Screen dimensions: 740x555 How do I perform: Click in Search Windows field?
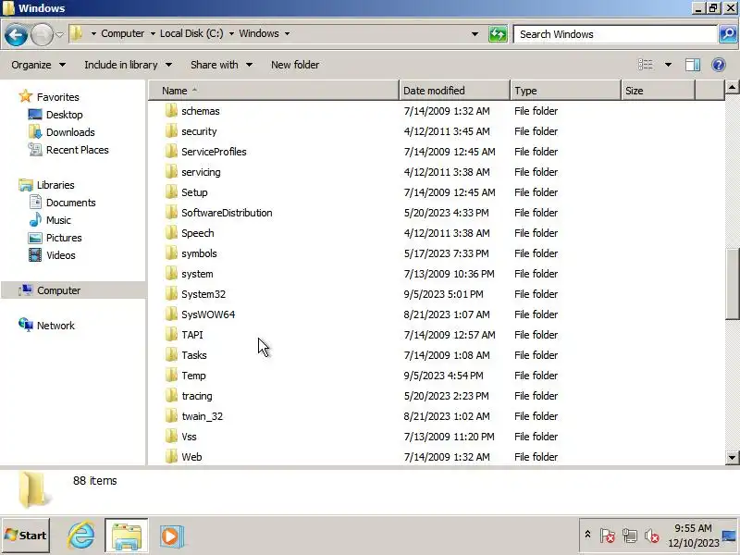[x=615, y=34]
